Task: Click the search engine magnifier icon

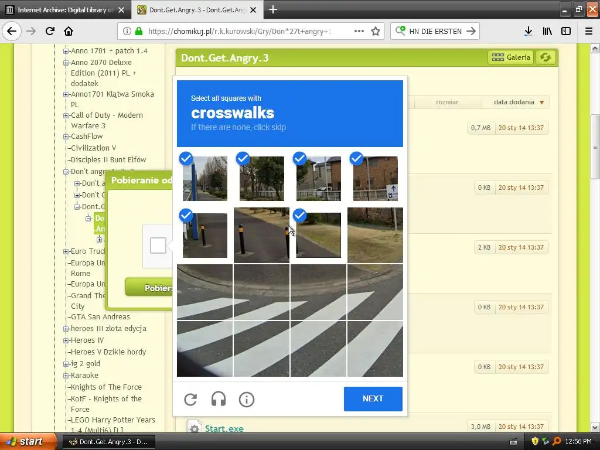Action: [x=400, y=30]
